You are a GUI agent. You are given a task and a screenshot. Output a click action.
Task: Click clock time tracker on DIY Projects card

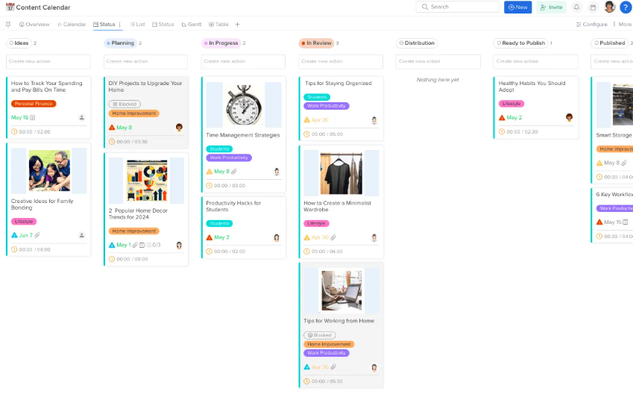pos(112,142)
